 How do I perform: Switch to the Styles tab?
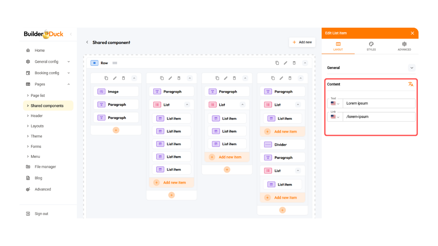point(371,46)
